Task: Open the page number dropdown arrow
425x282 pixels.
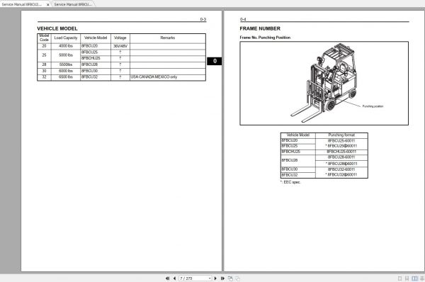Action: point(210,278)
